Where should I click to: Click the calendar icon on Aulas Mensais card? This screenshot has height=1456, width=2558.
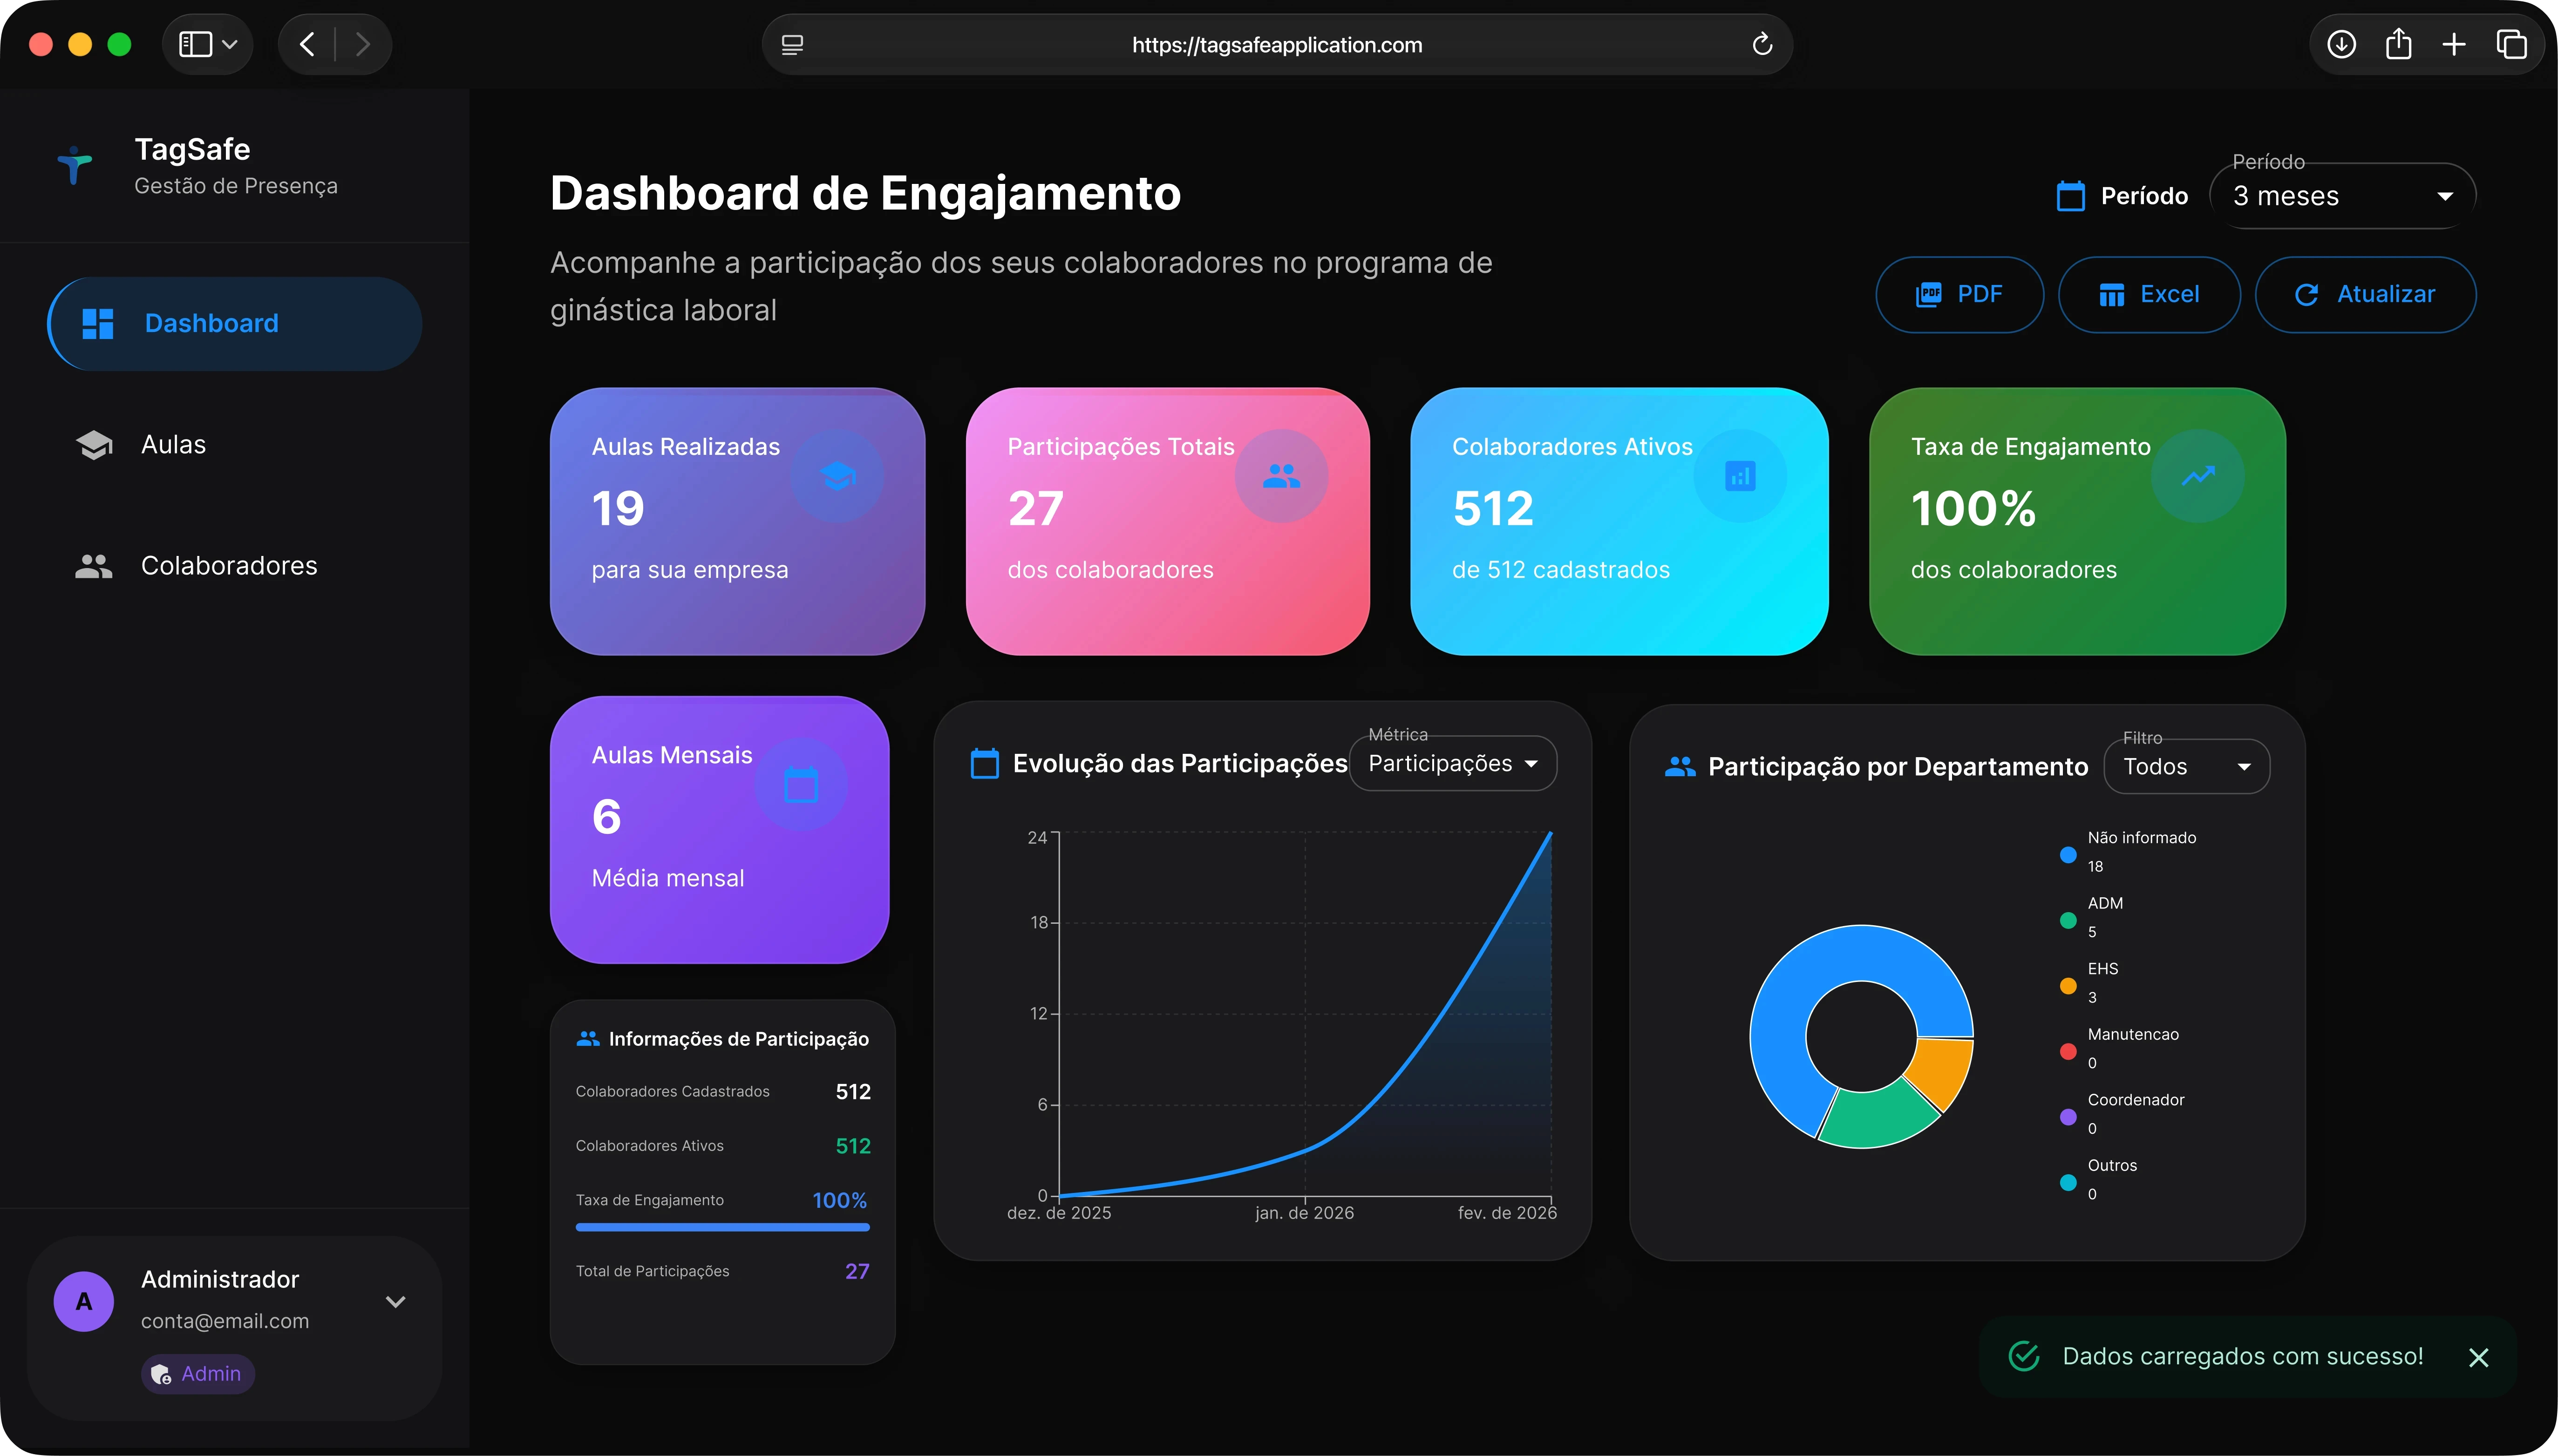click(x=801, y=785)
